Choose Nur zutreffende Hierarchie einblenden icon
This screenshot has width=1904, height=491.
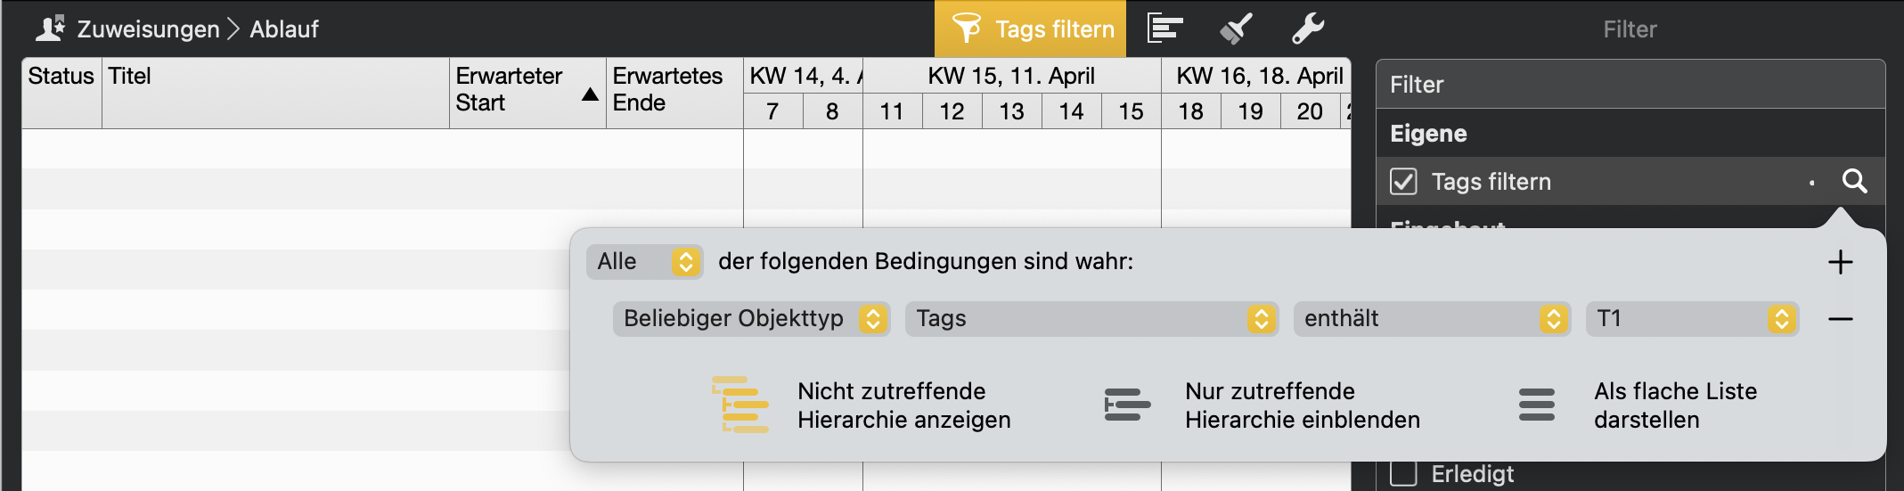coord(1127,405)
